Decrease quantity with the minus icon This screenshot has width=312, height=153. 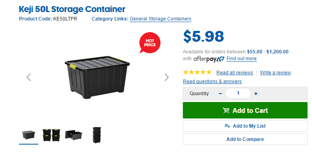click(220, 94)
